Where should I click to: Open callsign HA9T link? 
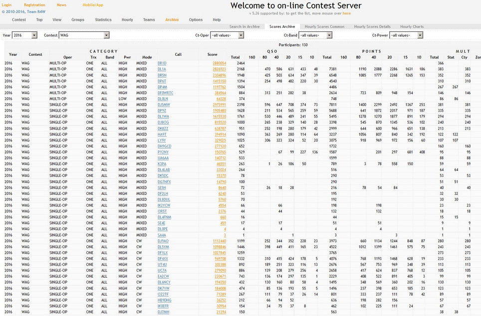(x=162, y=134)
